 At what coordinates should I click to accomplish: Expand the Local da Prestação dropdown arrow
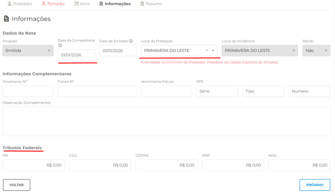click(x=213, y=51)
